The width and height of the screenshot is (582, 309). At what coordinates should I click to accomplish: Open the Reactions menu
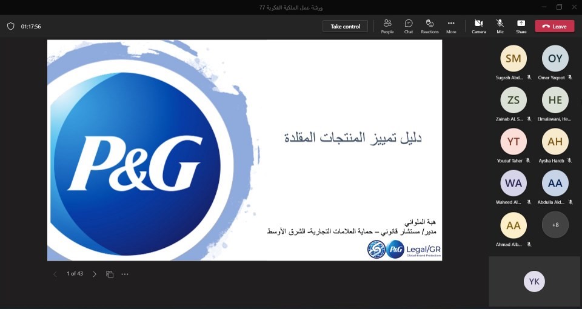(x=429, y=26)
